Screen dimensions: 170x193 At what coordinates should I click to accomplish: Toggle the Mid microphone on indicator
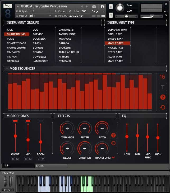pyautogui.click(x=28, y=121)
